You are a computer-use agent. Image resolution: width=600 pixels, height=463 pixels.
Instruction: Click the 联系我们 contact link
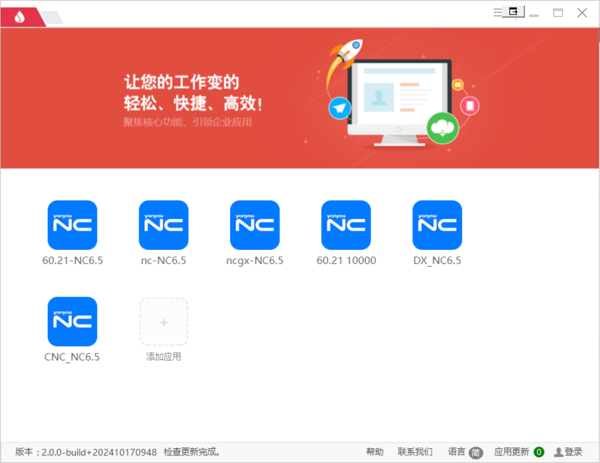[415, 452]
